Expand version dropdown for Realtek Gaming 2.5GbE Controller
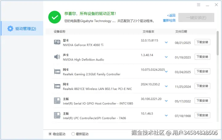The image size is (222, 140). click(166, 72)
